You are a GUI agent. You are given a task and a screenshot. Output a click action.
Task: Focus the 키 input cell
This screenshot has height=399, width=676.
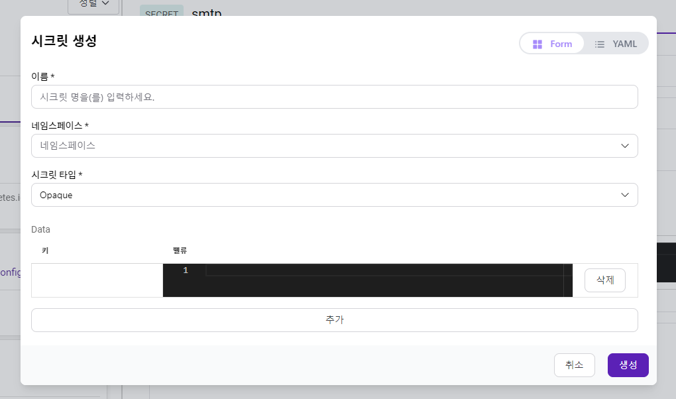click(97, 280)
